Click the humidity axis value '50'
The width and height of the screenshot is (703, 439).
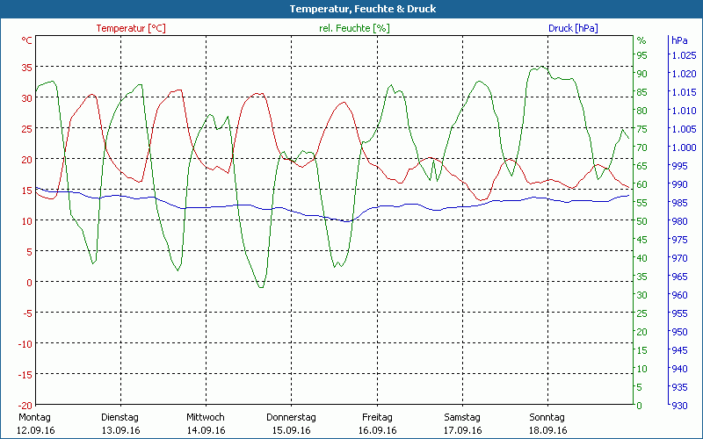point(642,221)
